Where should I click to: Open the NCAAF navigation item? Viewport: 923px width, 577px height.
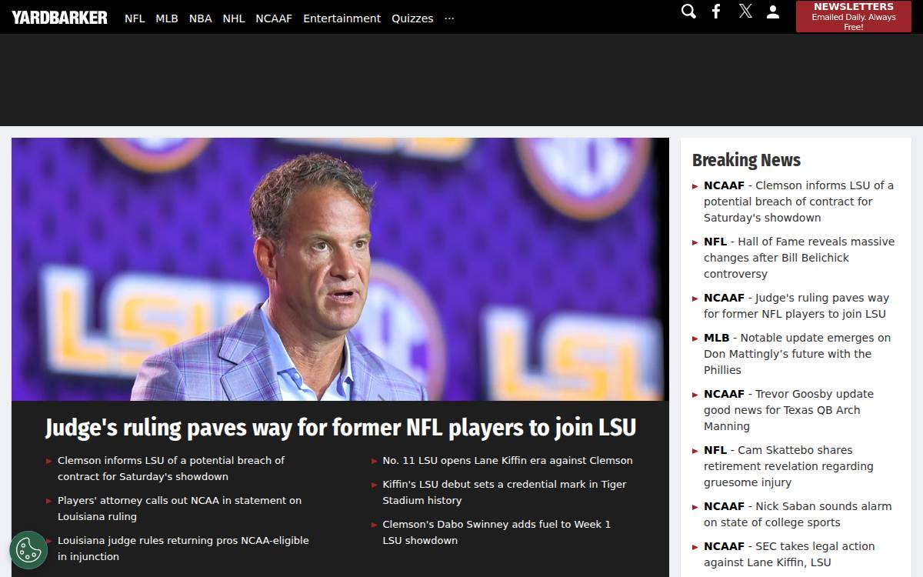(274, 18)
